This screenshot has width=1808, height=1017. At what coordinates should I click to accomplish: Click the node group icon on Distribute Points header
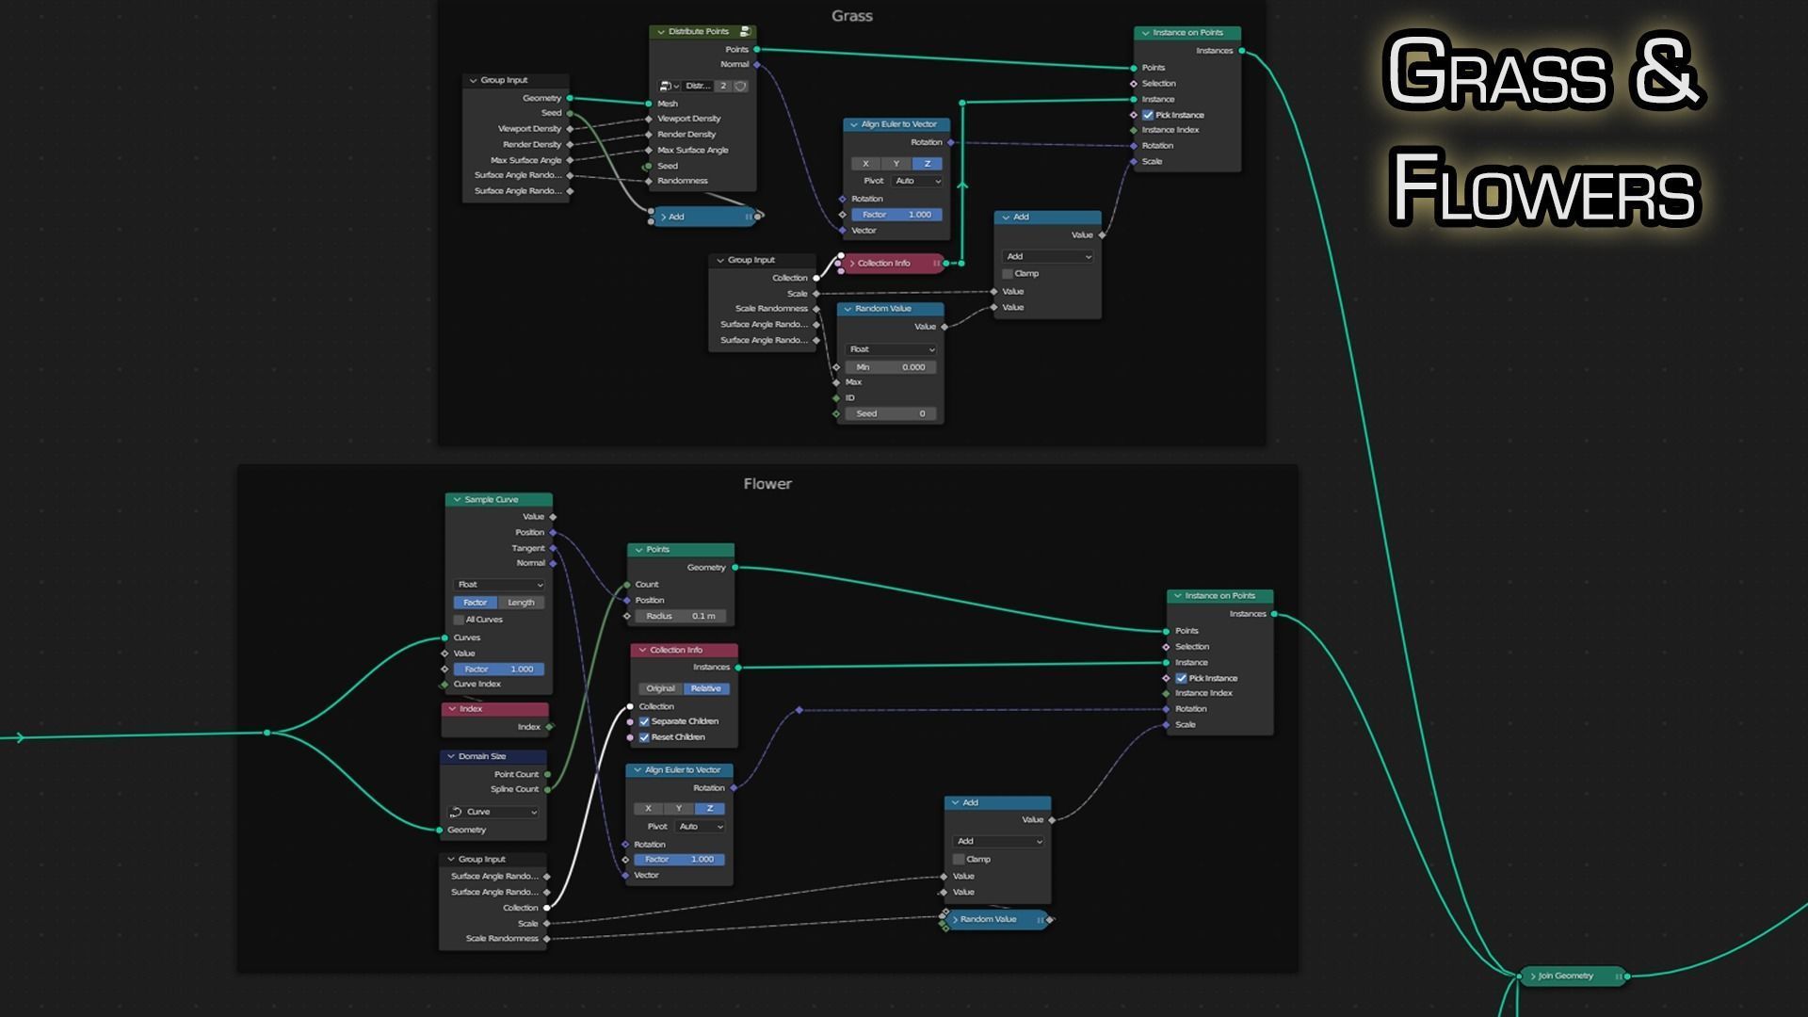pyautogui.click(x=746, y=32)
